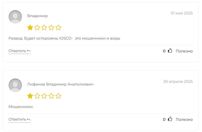Click the avatar of Лифанов Владимир Анатолиевич
Screen dimensions: 202x132
coord(15,85)
